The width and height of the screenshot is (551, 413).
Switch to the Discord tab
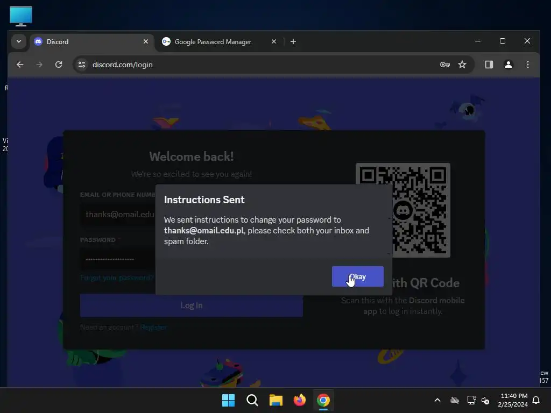pyautogui.click(x=91, y=42)
